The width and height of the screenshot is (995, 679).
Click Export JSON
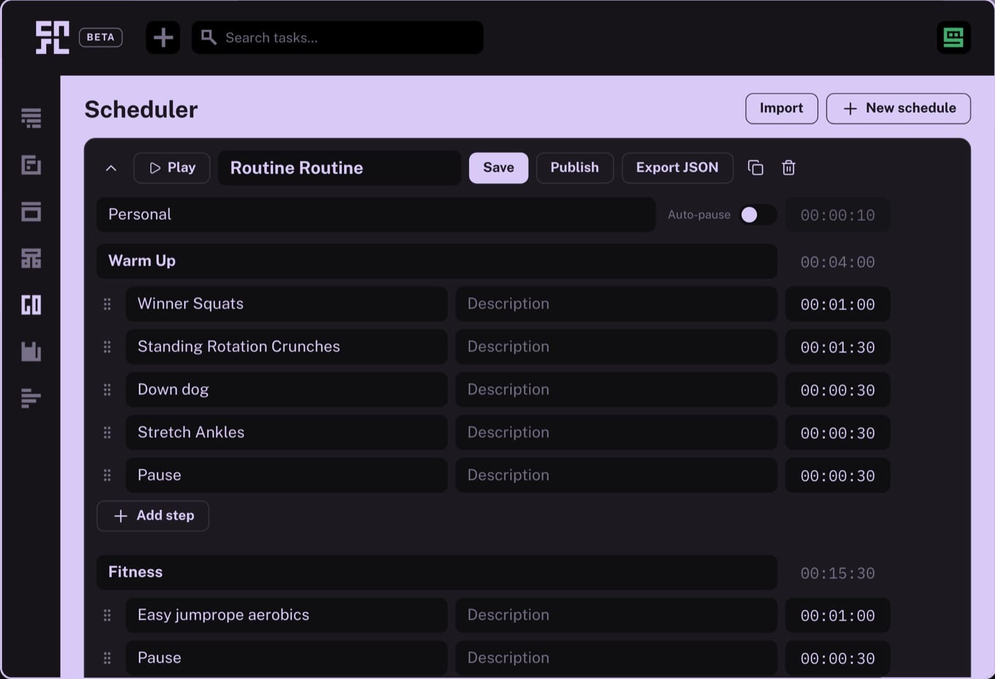677,168
